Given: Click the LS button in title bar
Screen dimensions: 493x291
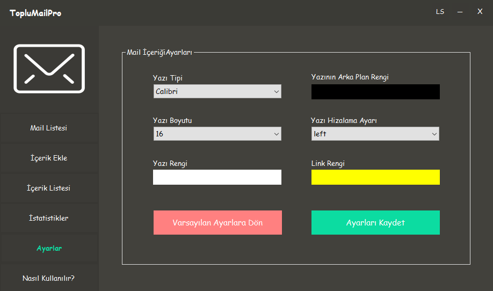Looking at the screenshot, I should pyautogui.click(x=440, y=12).
